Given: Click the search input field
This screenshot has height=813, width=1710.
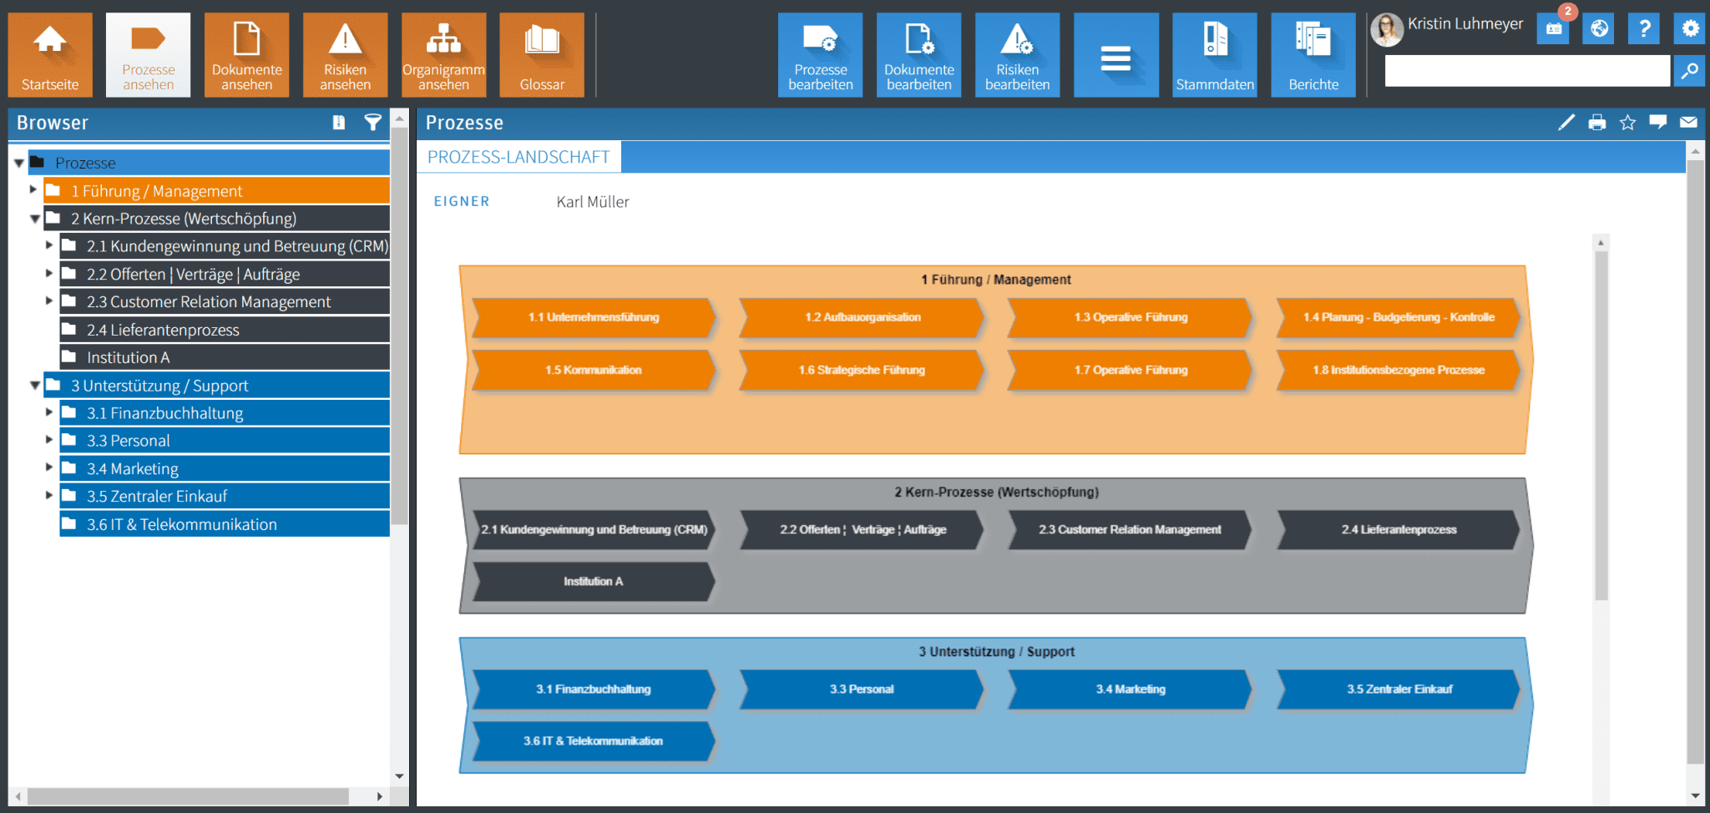Looking at the screenshot, I should [x=1526, y=71].
